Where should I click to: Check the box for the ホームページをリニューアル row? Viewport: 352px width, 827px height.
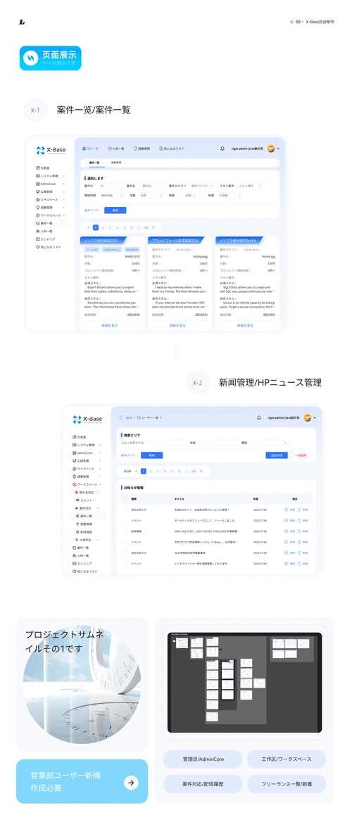tap(125, 521)
